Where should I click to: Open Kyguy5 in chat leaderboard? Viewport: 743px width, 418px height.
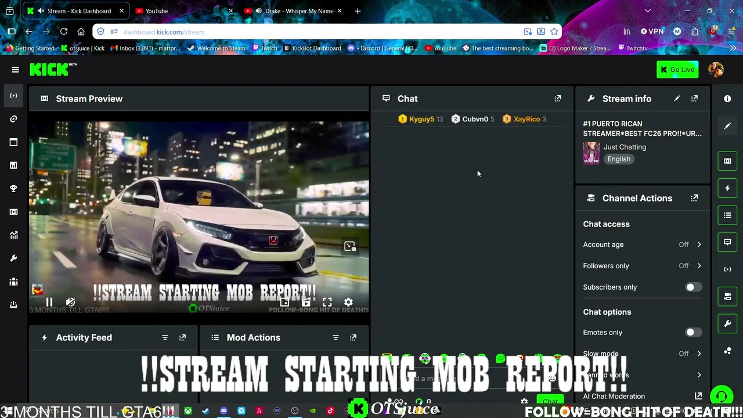(421, 119)
